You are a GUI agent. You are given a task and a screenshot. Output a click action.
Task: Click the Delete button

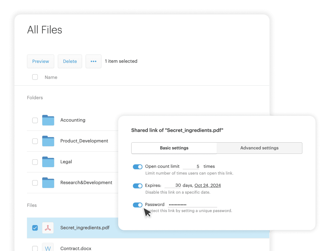click(x=70, y=61)
